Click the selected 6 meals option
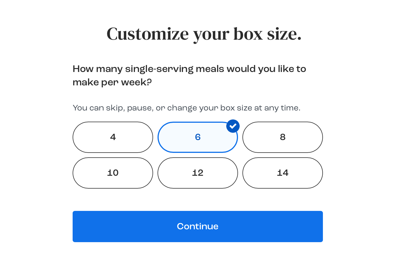 (x=198, y=137)
